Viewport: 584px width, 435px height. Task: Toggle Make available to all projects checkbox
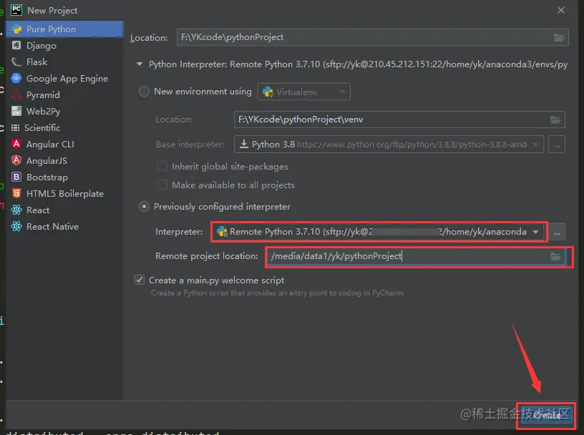tap(162, 185)
